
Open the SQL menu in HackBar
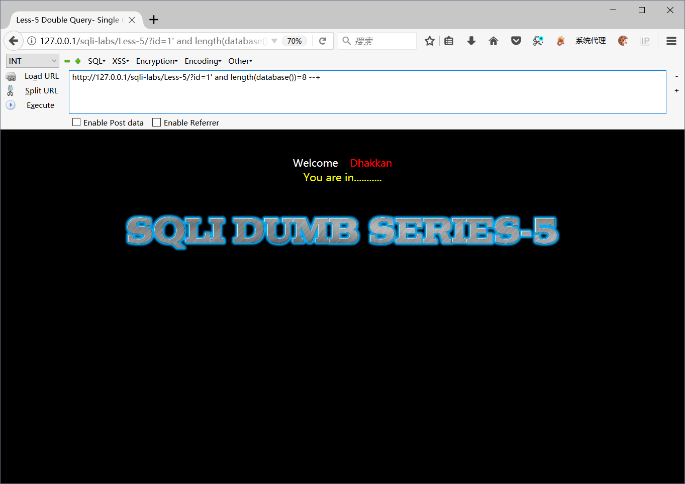96,61
